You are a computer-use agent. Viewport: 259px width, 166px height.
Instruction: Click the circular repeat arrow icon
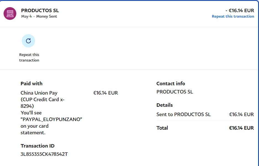28,41
